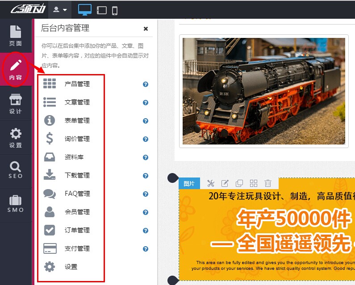Click the edit pencil icon on image toolbar
The height and width of the screenshot is (285, 355).
coord(225,183)
